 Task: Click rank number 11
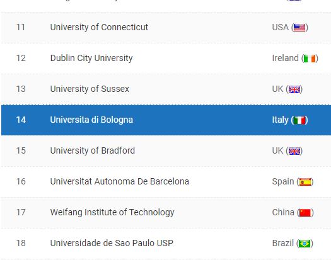coord(21,28)
